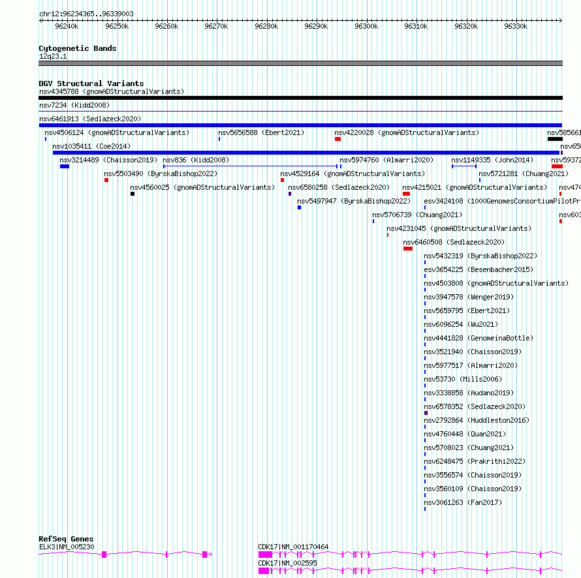The width and height of the screenshot is (581, 578).
Task: Click the chr12:96234365..96339003 coordinate text
Action: point(86,14)
